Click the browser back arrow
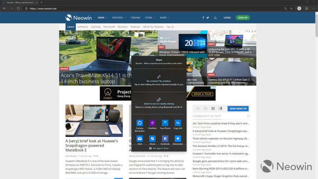This screenshot has width=318, height=179. [x=5, y=8]
